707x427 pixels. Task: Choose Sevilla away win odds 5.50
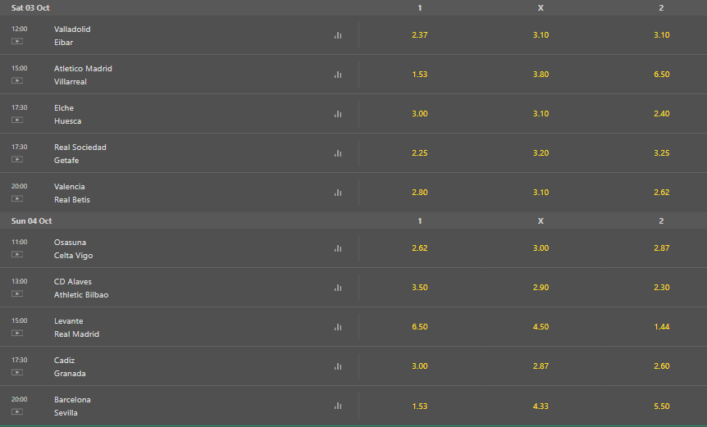click(661, 406)
